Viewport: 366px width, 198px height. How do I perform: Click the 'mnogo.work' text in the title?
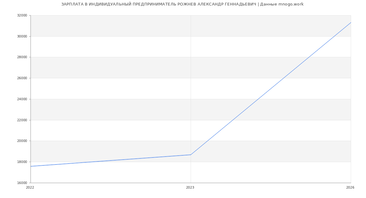291,4
